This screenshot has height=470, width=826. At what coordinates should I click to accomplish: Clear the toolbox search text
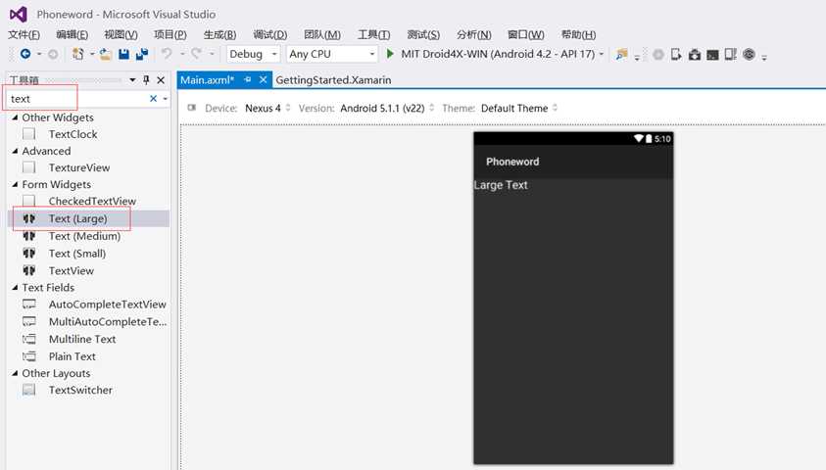pos(153,99)
